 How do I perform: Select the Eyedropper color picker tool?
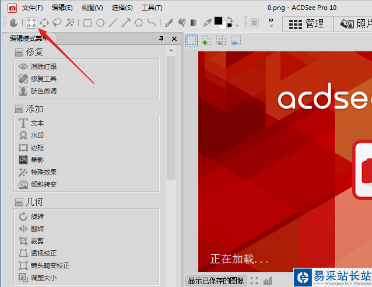coord(208,23)
